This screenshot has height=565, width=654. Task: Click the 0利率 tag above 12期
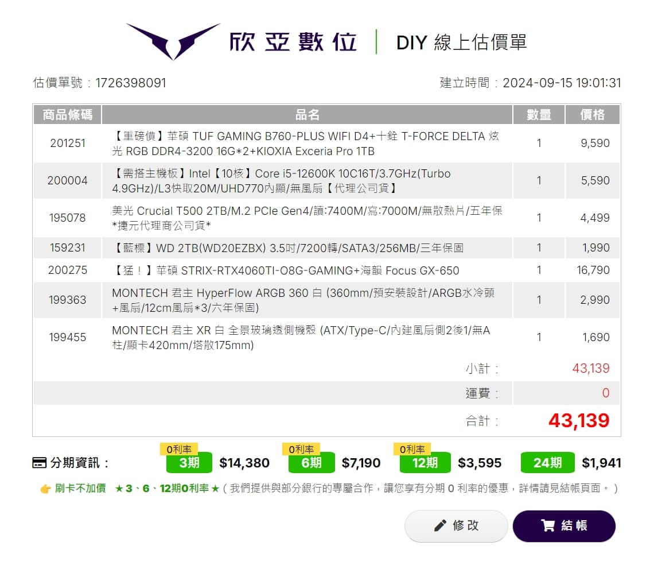pos(412,450)
